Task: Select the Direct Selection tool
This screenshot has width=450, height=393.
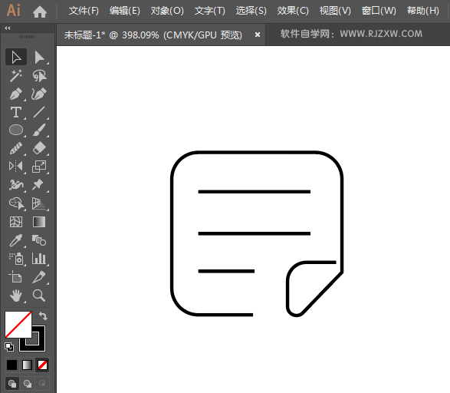Action: [39, 58]
